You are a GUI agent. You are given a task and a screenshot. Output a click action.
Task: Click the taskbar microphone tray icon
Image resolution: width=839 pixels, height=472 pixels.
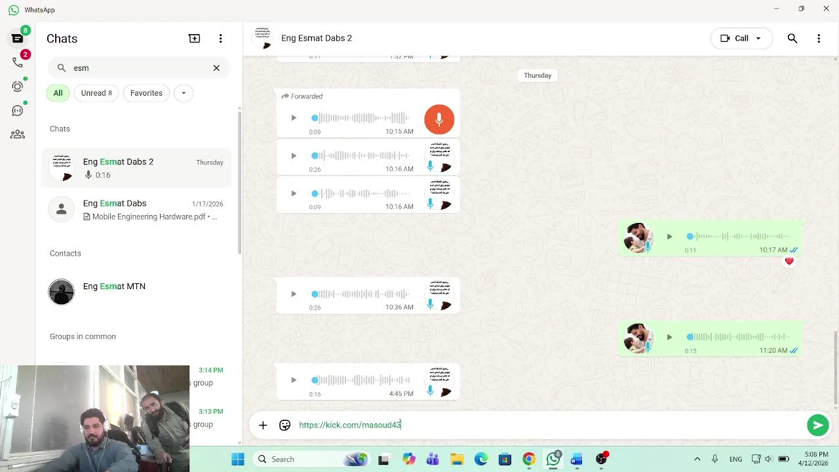(x=714, y=459)
